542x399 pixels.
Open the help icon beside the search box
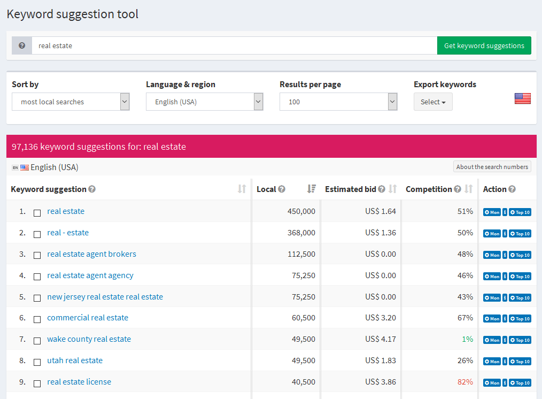pos(21,45)
